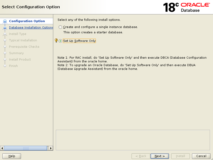Click the Next button
This screenshot has width=213, height=160.
(159, 156)
